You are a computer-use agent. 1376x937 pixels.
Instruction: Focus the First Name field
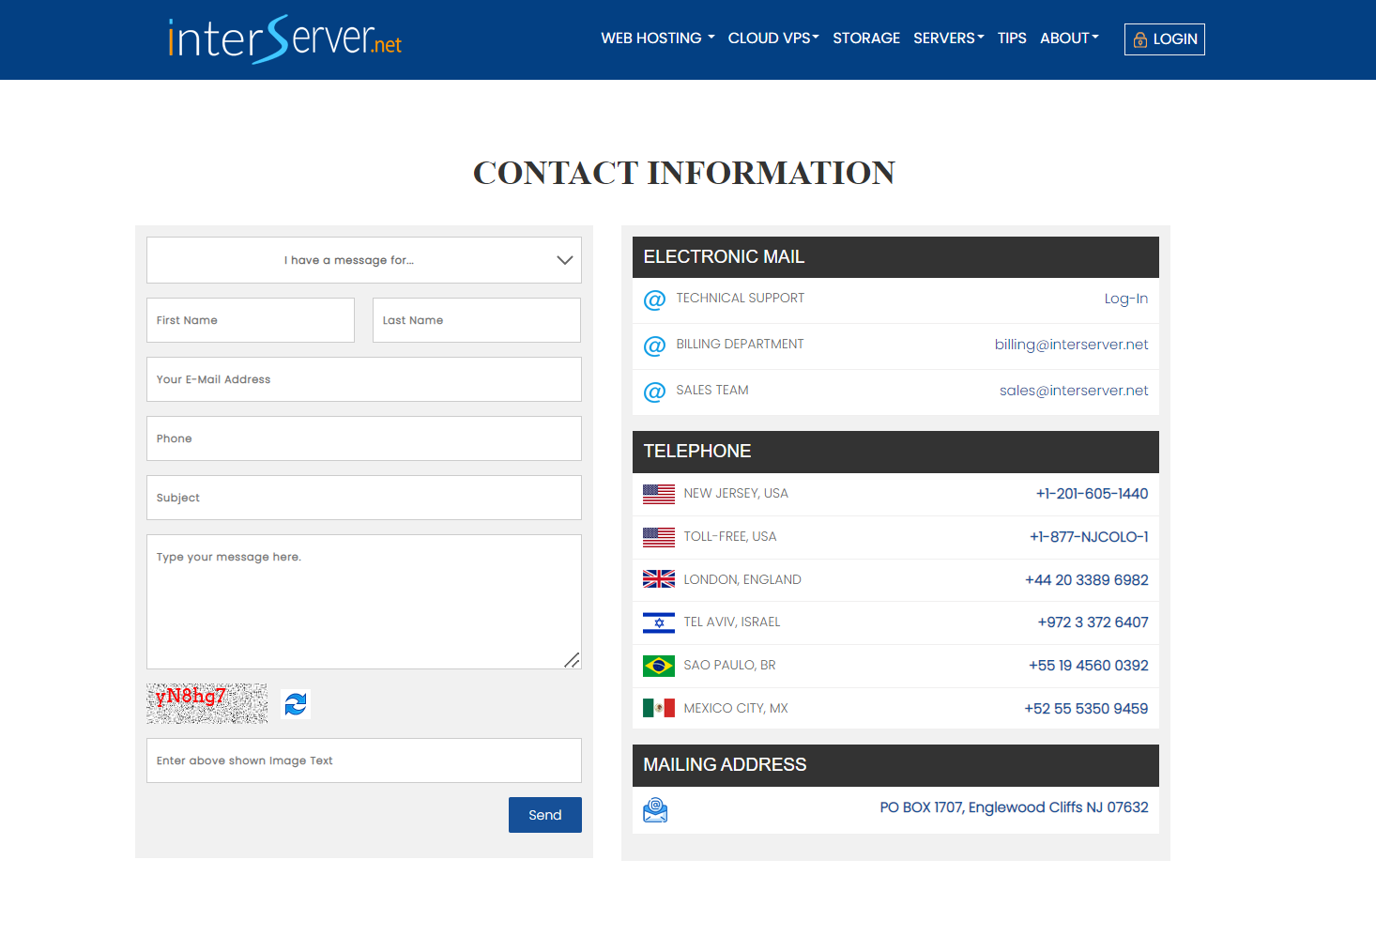pyautogui.click(x=251, y=320)
